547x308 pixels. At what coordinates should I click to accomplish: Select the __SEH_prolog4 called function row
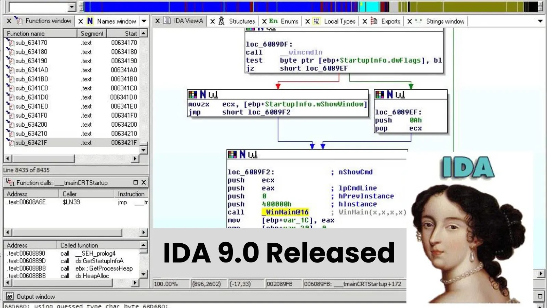tap(72, 254)
